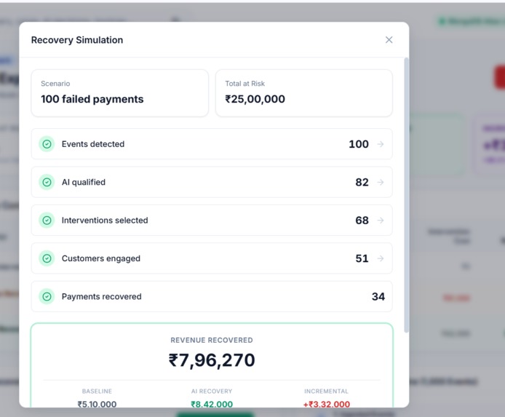Viewport: 505px width, 417px height.
Task: Click the 'AI qualified' label
Action: coord(84,182)
